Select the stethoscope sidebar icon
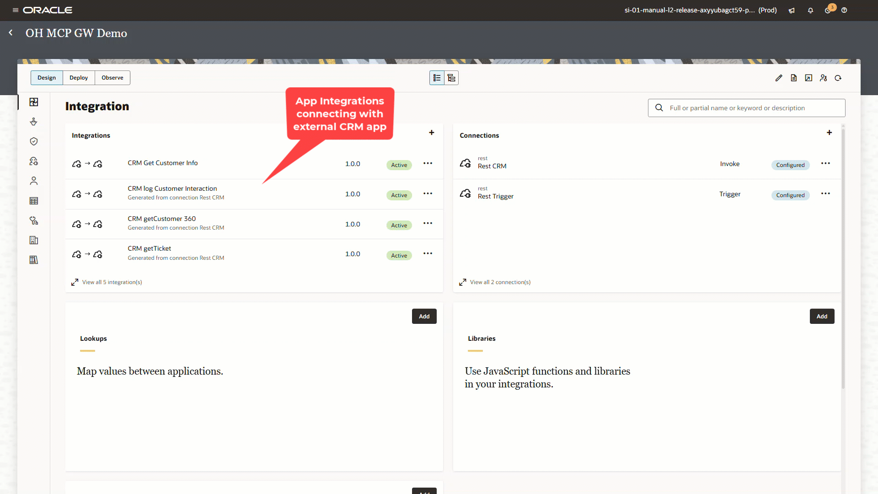The height and width of the screenshot is (494, 878). pyautogui.click(x=34, y=220)
